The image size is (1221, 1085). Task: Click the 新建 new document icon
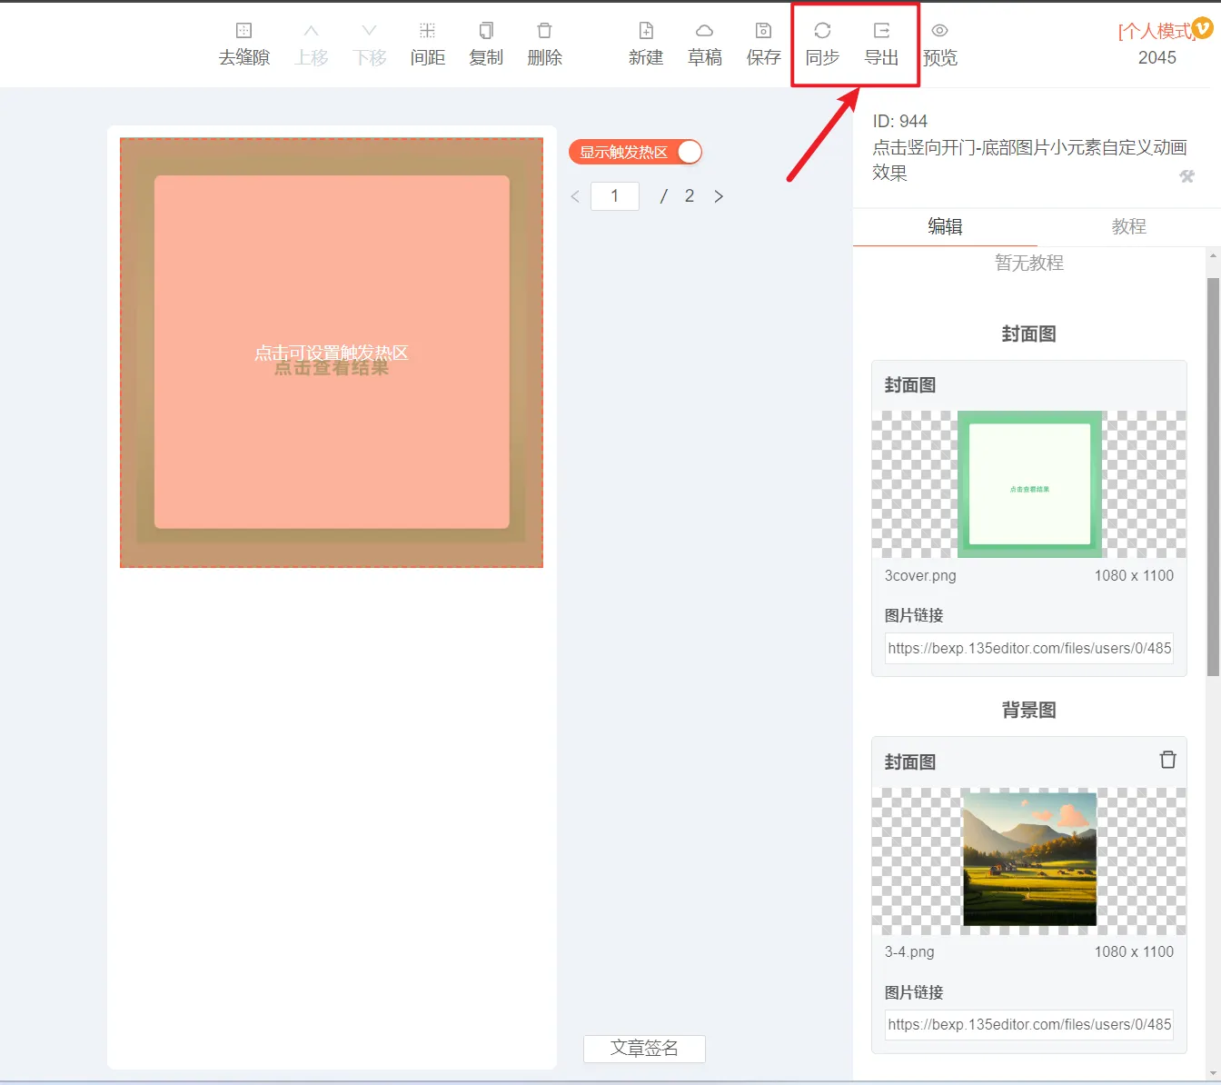pyautogui.click(x=646, y=30)
